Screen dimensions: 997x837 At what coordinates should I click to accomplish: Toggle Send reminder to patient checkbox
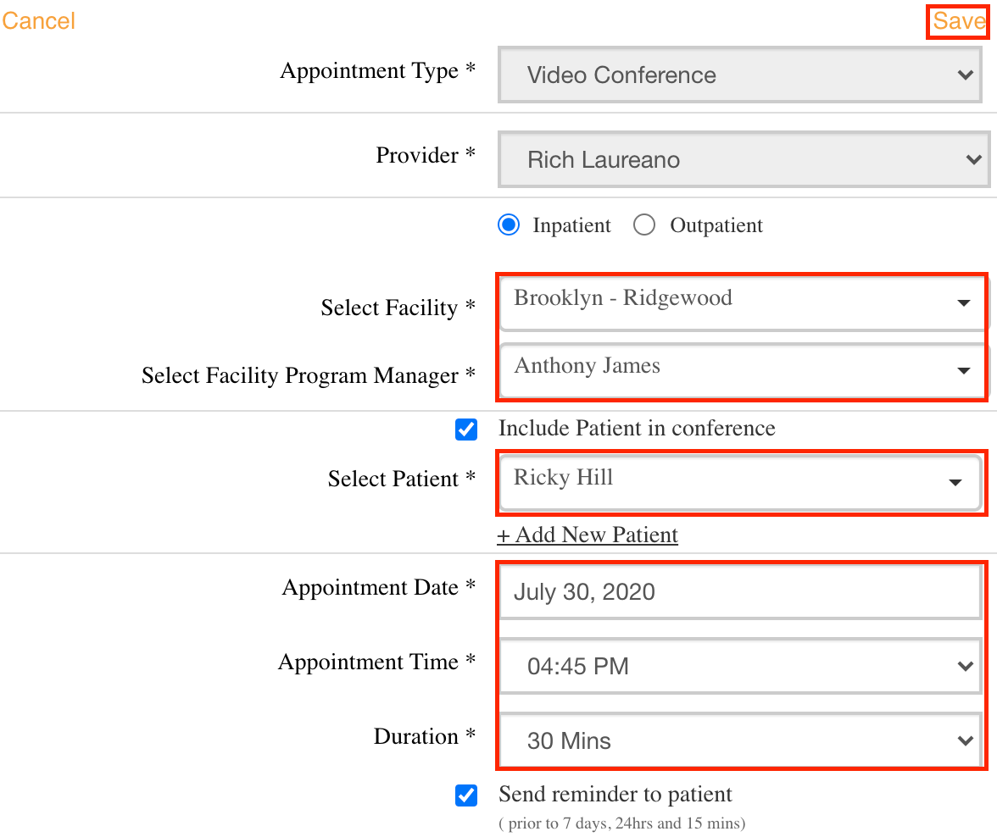466,795
